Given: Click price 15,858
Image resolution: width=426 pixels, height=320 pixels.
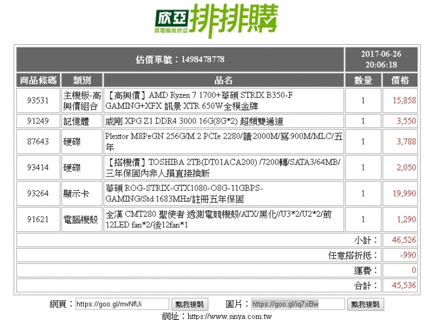Looking at the screenshot, I should (404, 100).
